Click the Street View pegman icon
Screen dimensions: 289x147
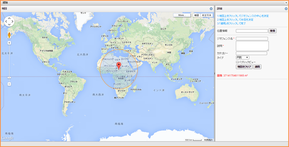pos(9,35)
